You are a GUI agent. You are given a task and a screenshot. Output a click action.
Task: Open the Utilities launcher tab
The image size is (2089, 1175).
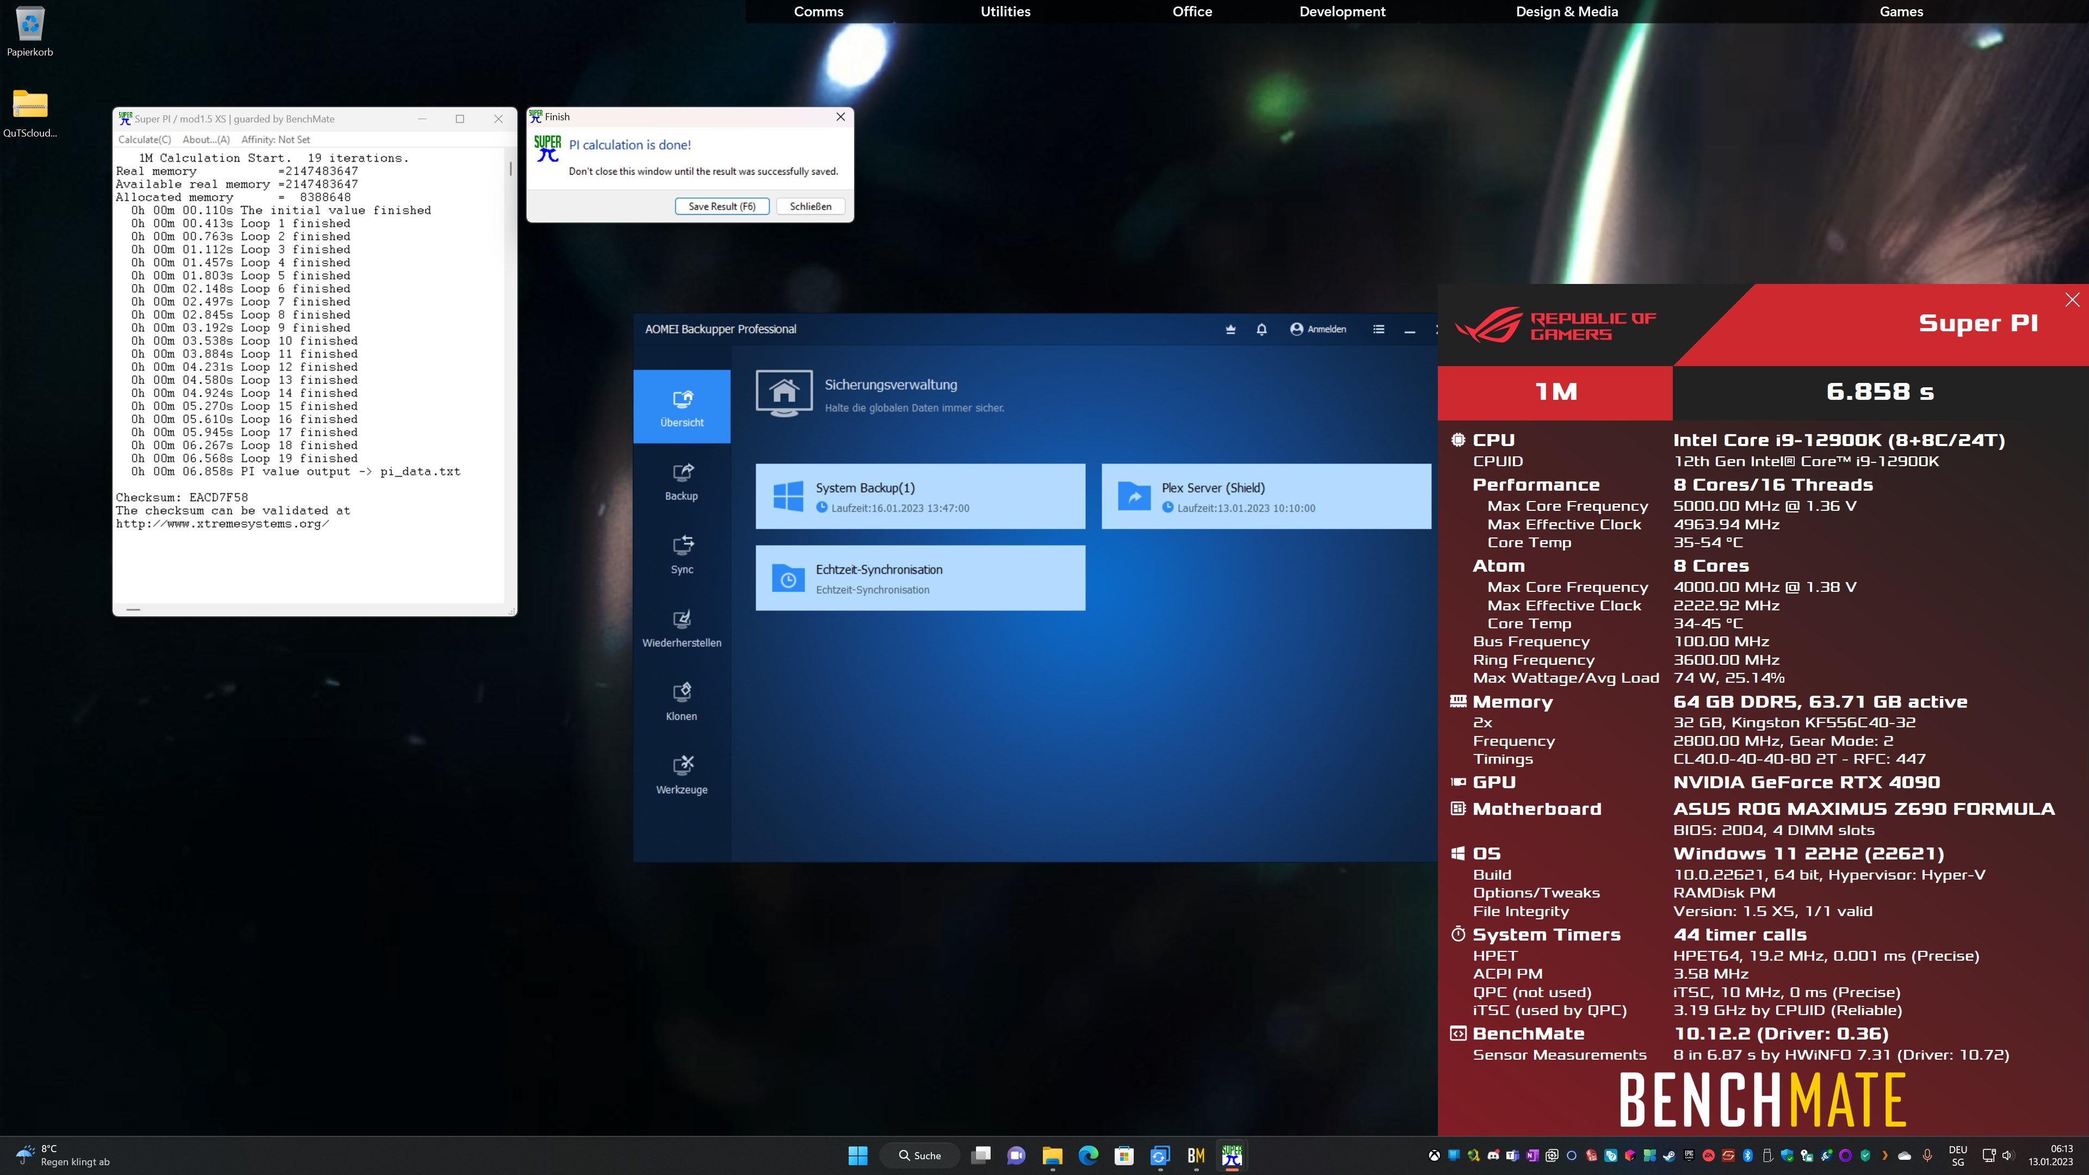point(1005,11)
